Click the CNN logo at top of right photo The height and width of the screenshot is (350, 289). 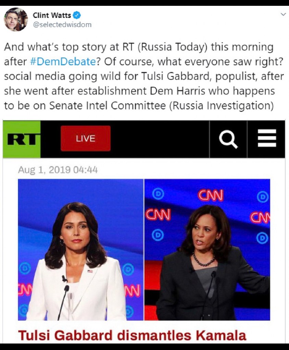pyautogui.click(x=211, y=196)
